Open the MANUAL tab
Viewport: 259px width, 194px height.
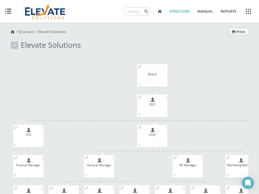tap(205, 11)
